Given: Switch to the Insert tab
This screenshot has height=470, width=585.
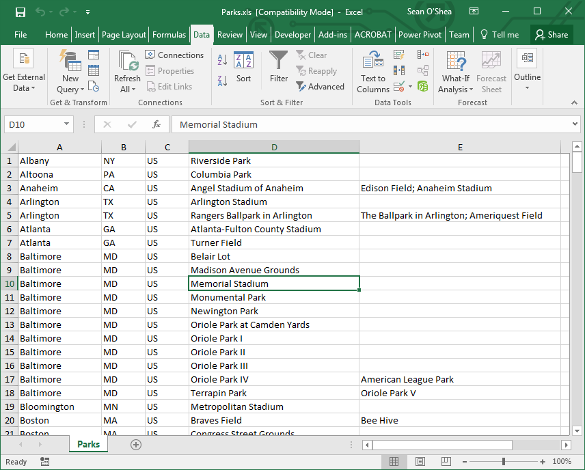Looking at the screenshot, I should pos(85,35).
